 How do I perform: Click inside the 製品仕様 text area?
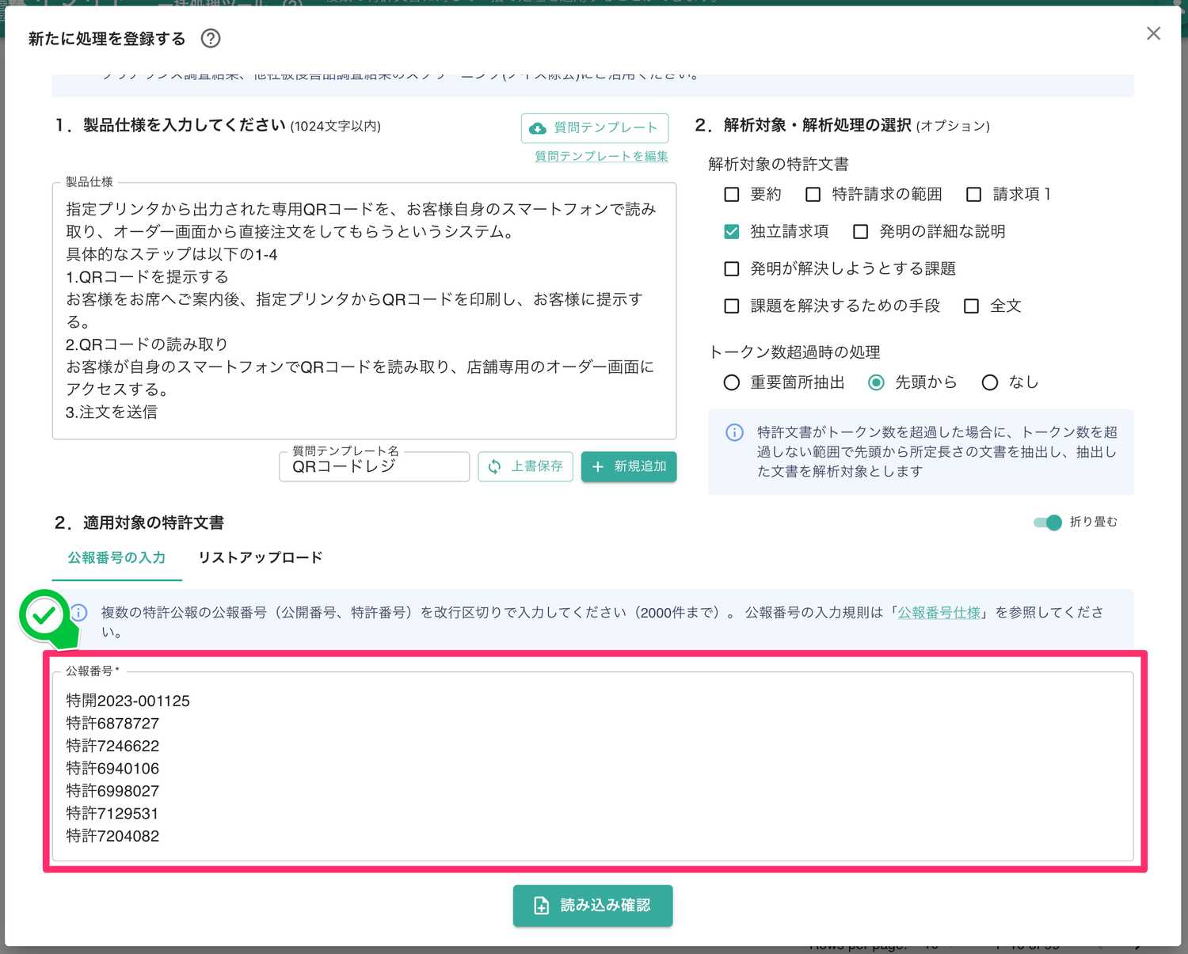[x=364, y=310]
